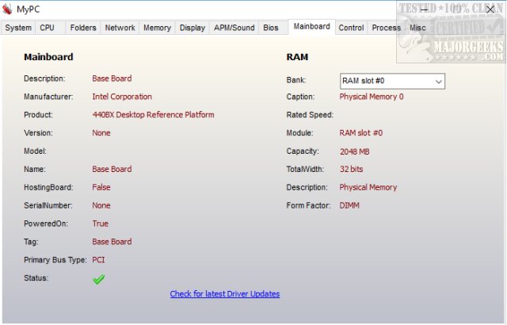Select the Memory tab

coord(157,28)
